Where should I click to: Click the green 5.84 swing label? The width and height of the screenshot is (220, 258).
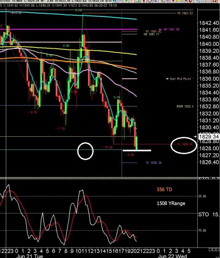(x=49, y=56)
